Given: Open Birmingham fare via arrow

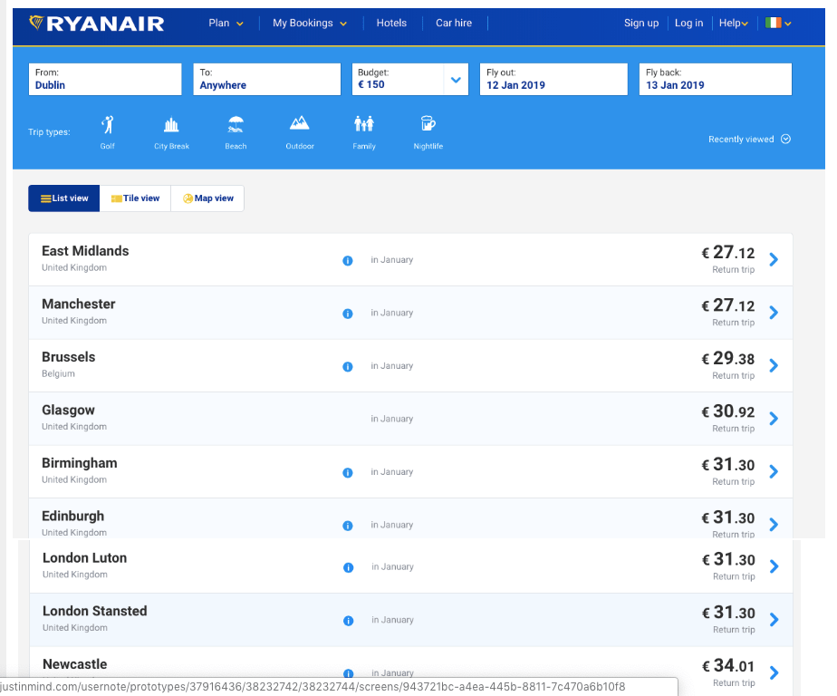Looking at the screenshot, I should [774, 471].
